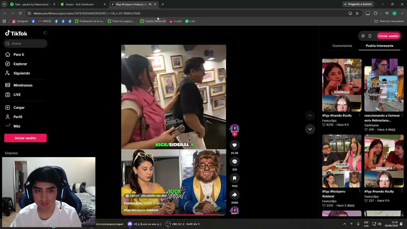The width and height of the screenshot is (407, 229).
Task: Go to the previous video with up arrow
Action: coord(310,115)
